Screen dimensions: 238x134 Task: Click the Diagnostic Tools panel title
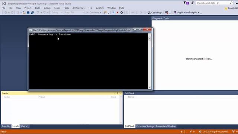tap(161, 18)
